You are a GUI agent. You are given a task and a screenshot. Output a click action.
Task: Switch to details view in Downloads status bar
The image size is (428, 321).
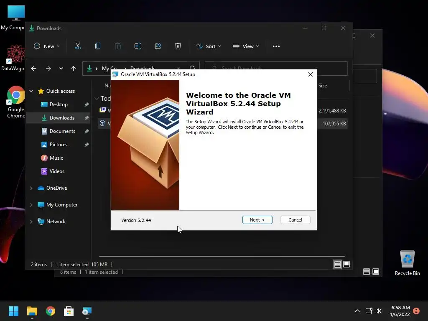coord(338,264)
